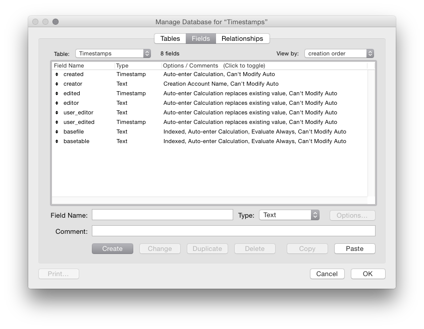
Task: Click the reorder handle icon beside 'creator' field
Action: [57, 84]
